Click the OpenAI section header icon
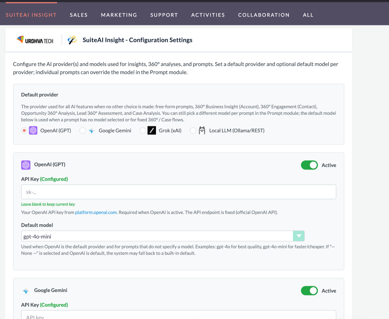389x319 pixels. pyautogui.click(x=26, y=165)
